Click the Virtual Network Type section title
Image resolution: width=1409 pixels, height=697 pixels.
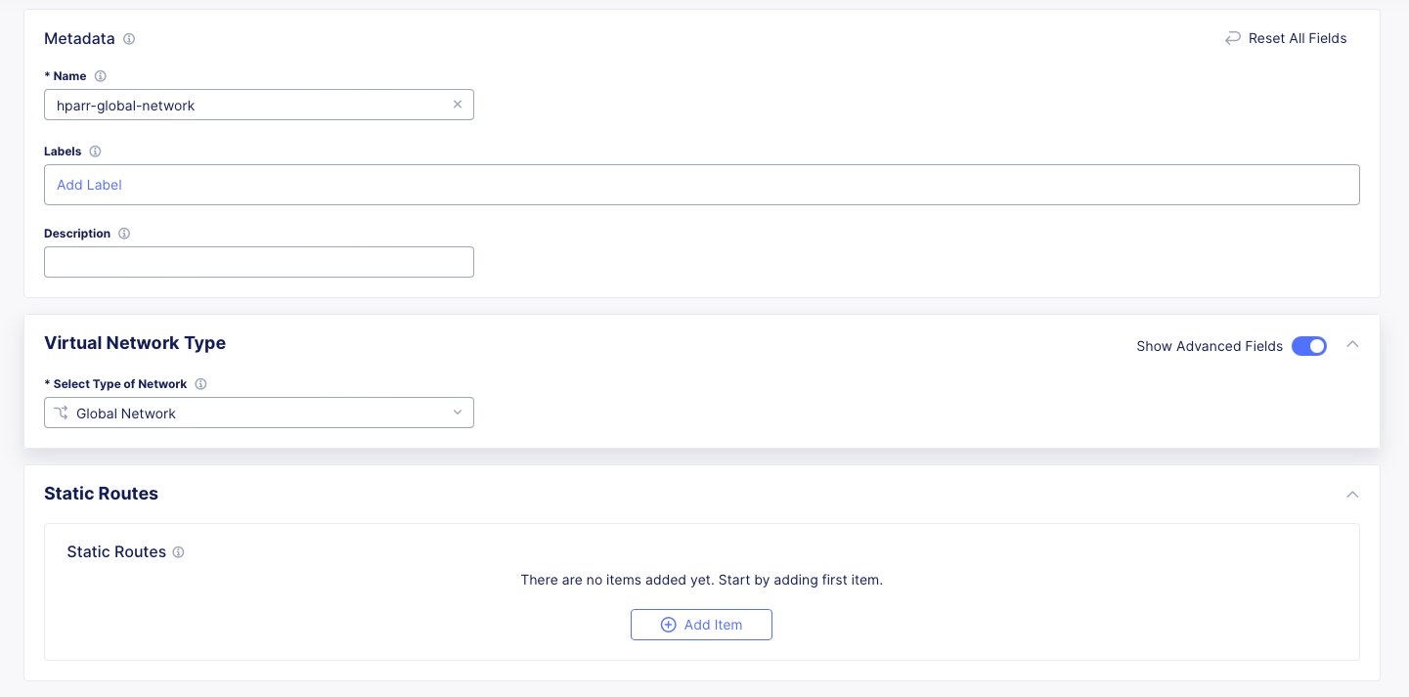tap(135, 343)
